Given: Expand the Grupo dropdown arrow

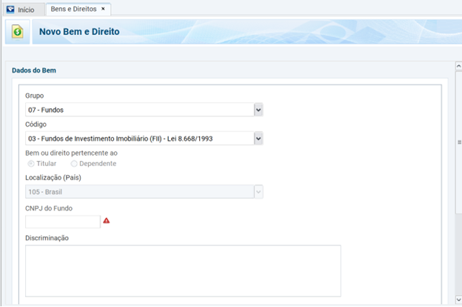Looking at the screenshot, I should [258, 110].
